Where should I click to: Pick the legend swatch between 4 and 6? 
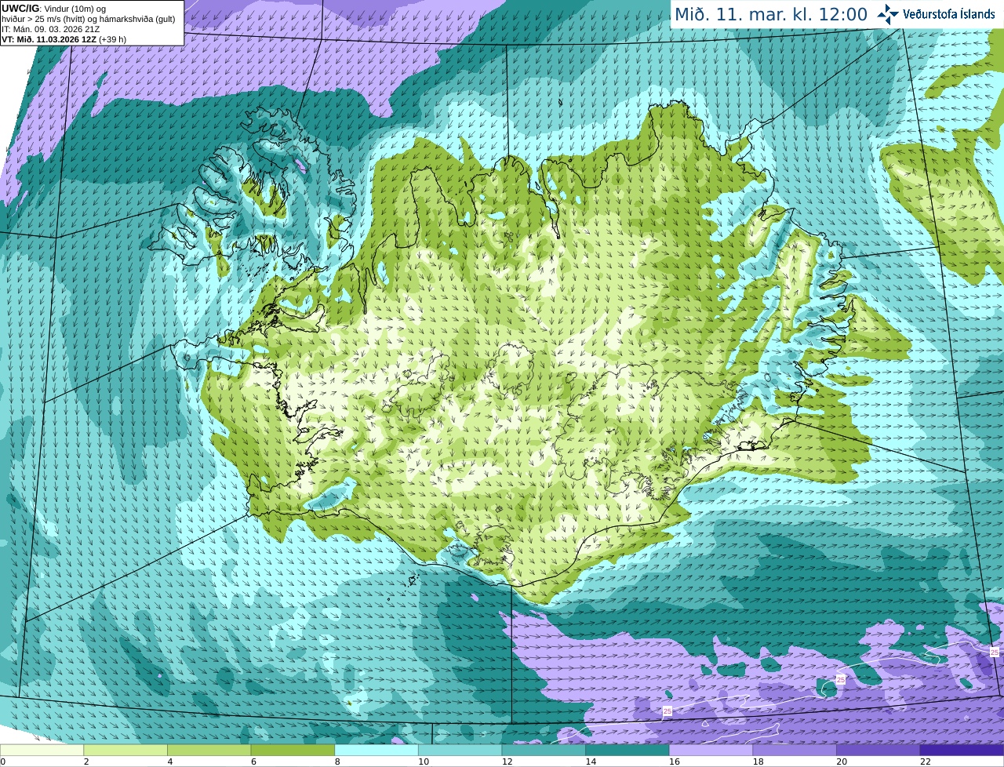(x=209, y=751)
